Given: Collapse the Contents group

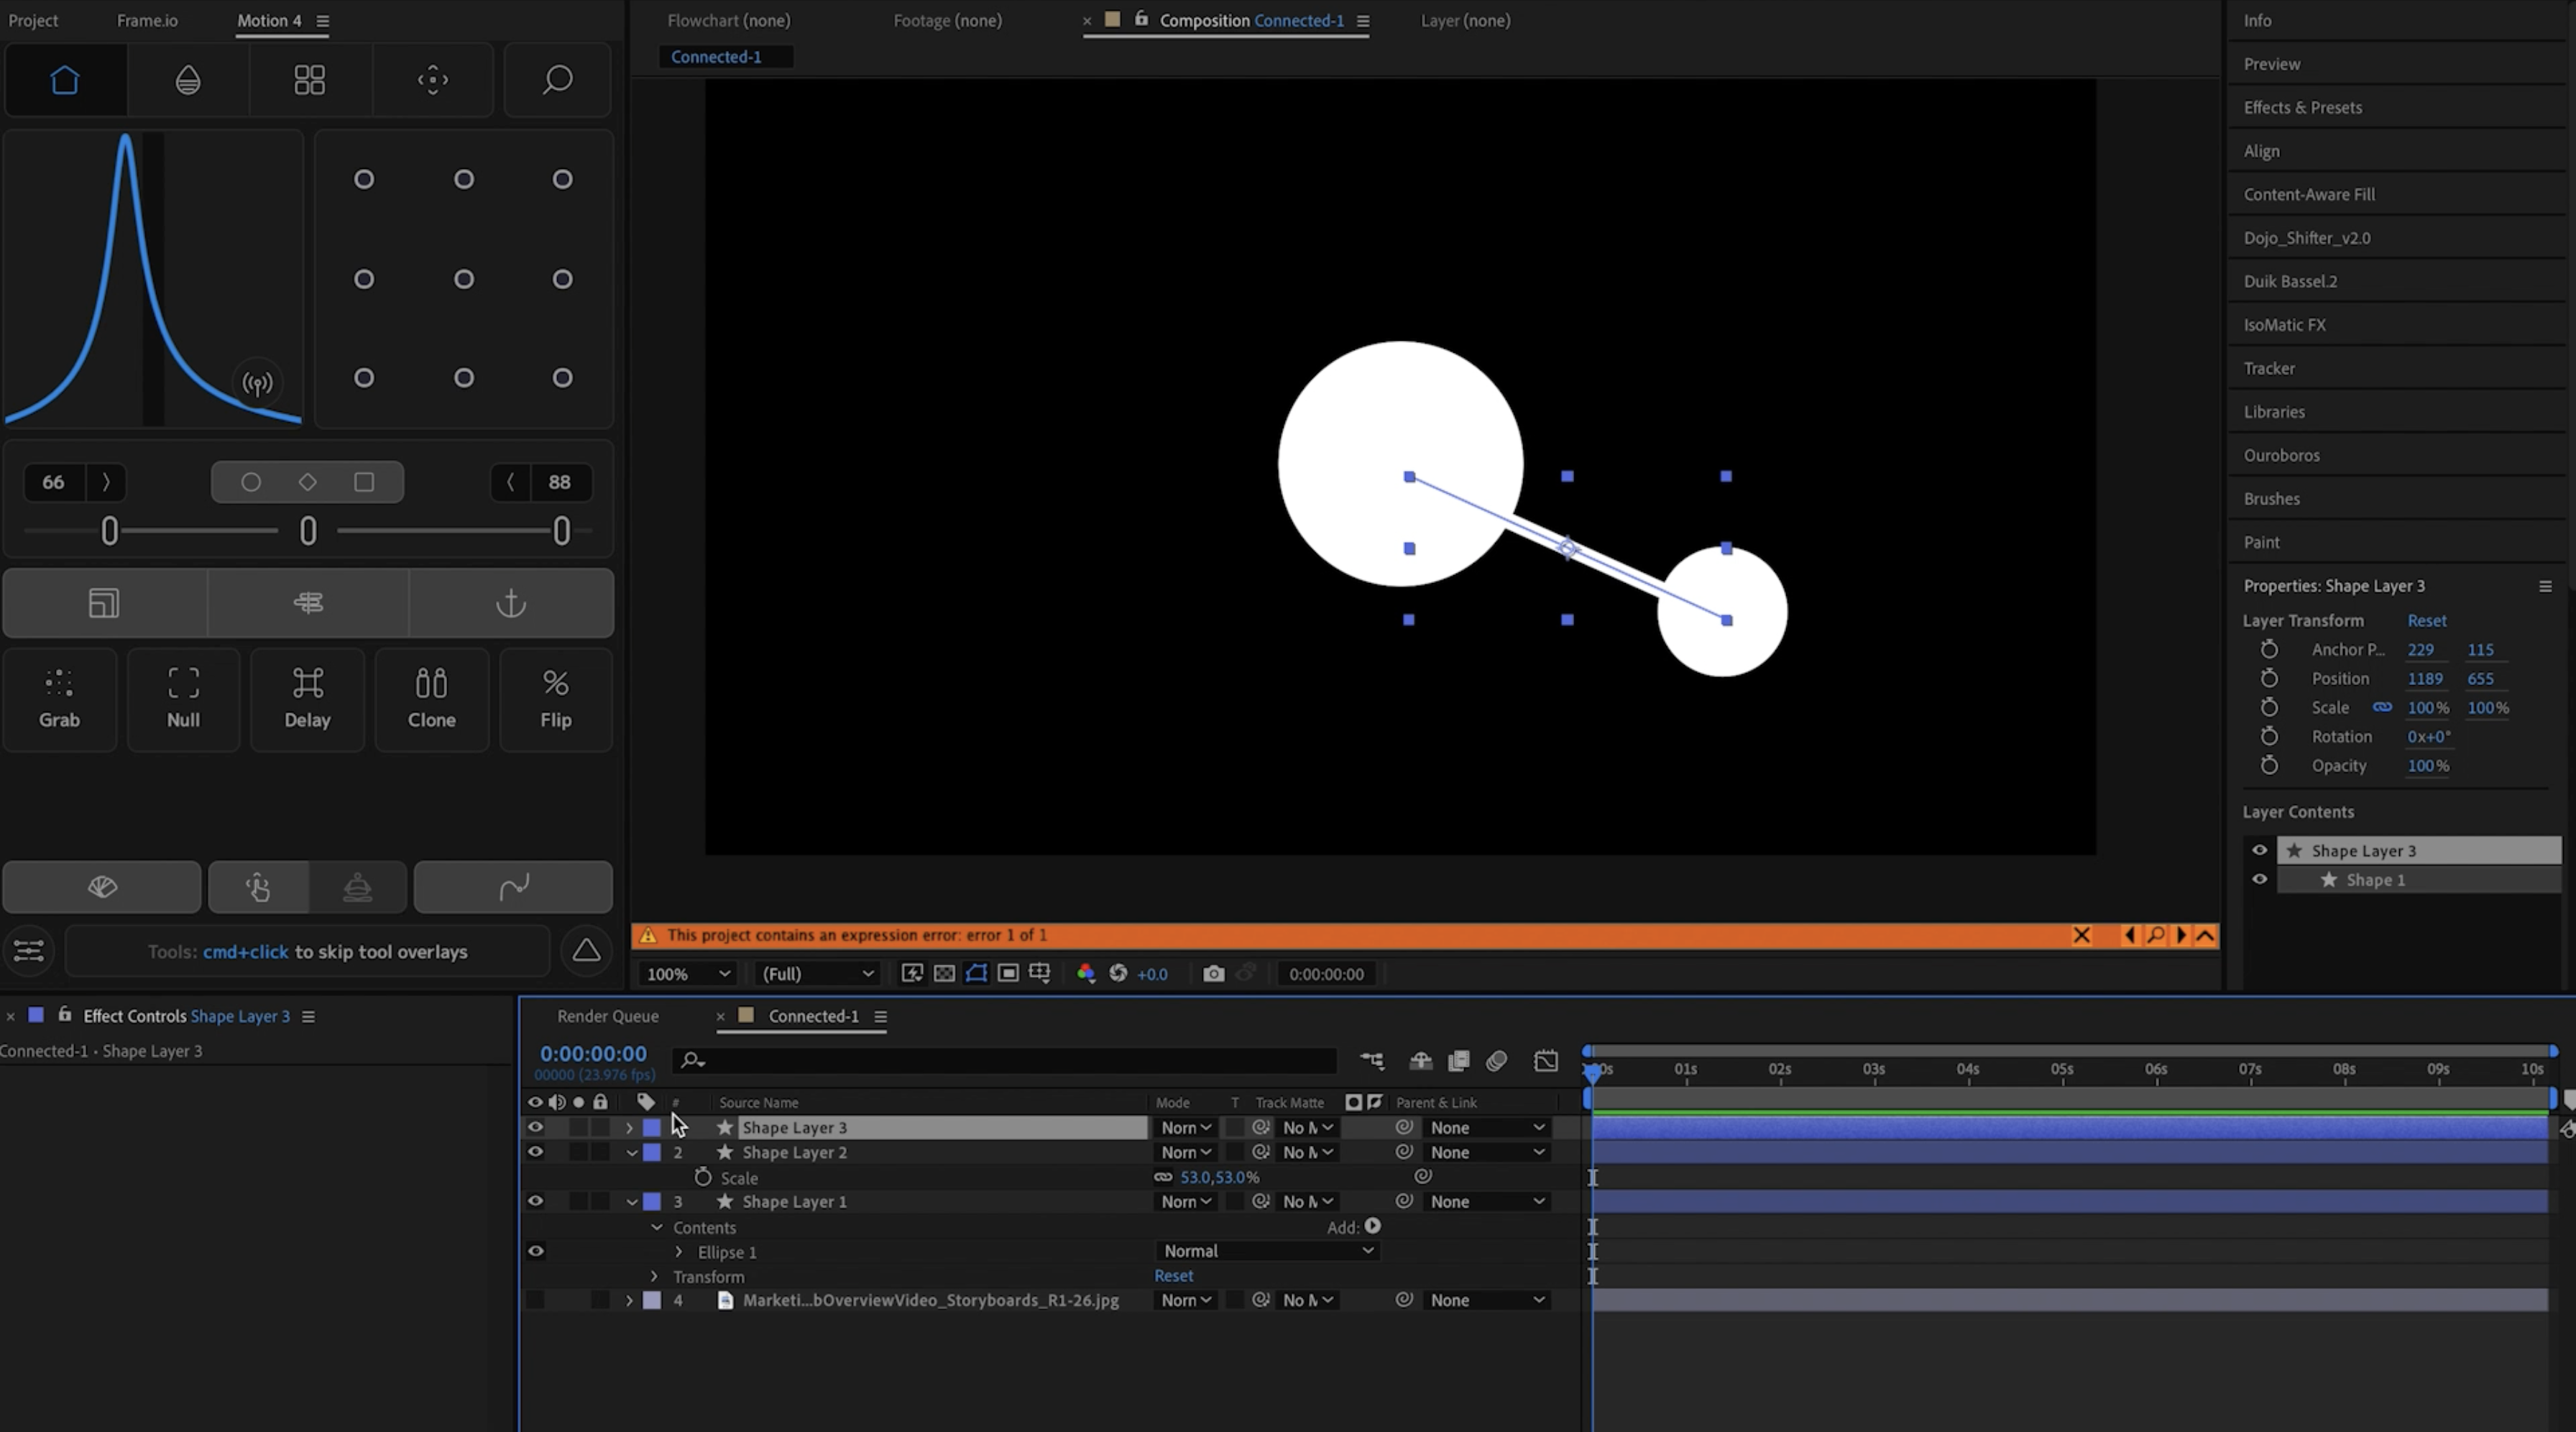Looking at the screenshot, I should pyautogui.click(x=657, y=1227).
